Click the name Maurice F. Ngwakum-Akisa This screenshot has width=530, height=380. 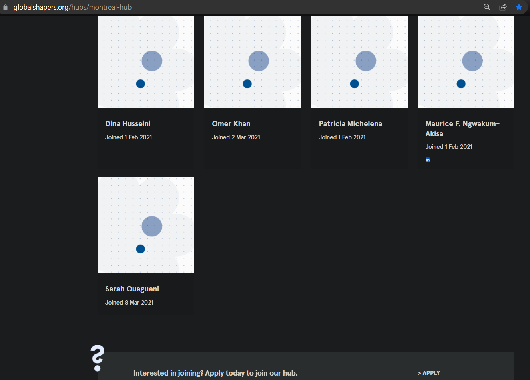point(462,129)
